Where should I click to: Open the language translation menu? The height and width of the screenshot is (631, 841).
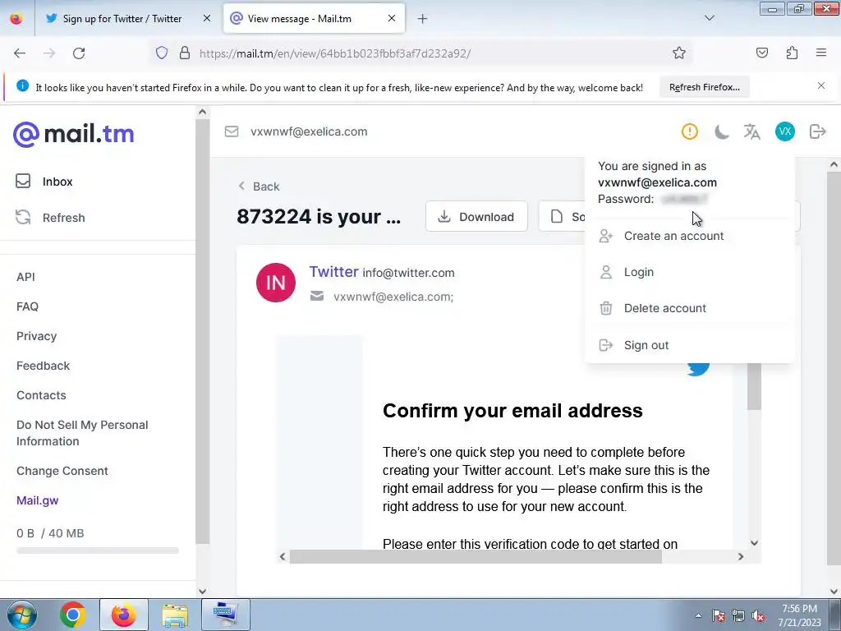(x=752, y=131)
